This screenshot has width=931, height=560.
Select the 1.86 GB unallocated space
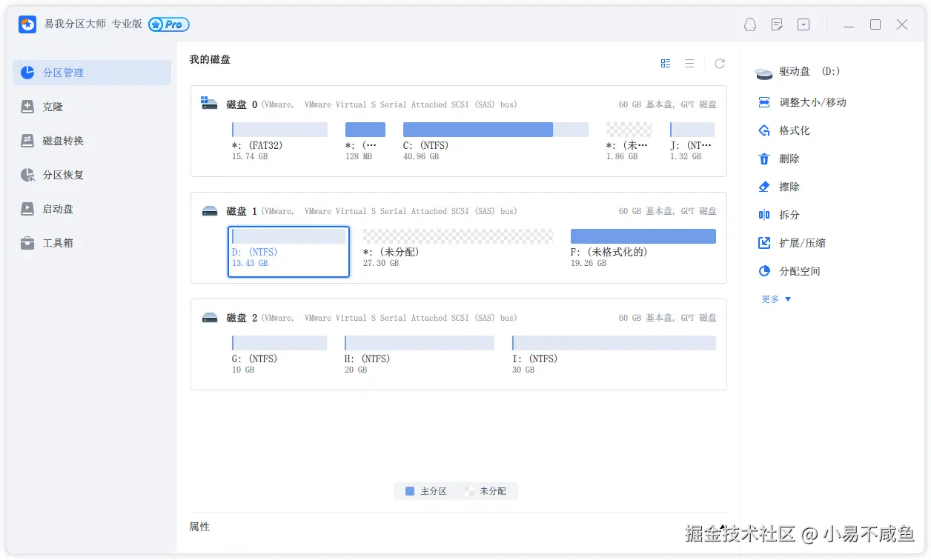pyautogui.click(x=629, y=141)
